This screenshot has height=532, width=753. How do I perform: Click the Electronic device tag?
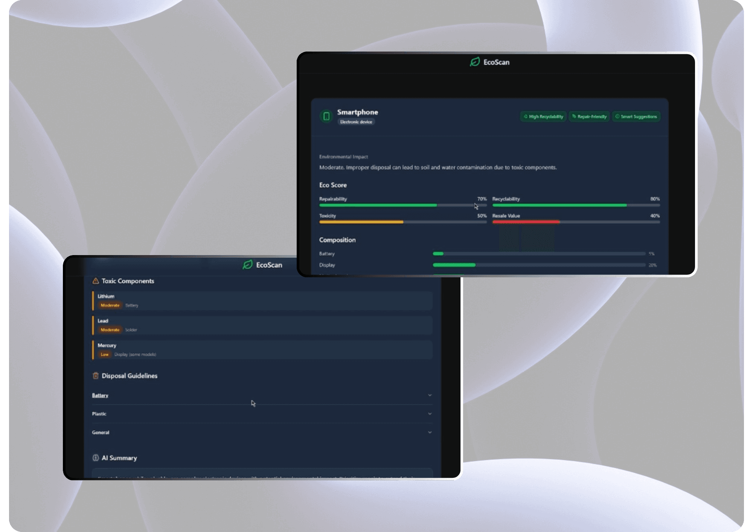coord(356,122)
